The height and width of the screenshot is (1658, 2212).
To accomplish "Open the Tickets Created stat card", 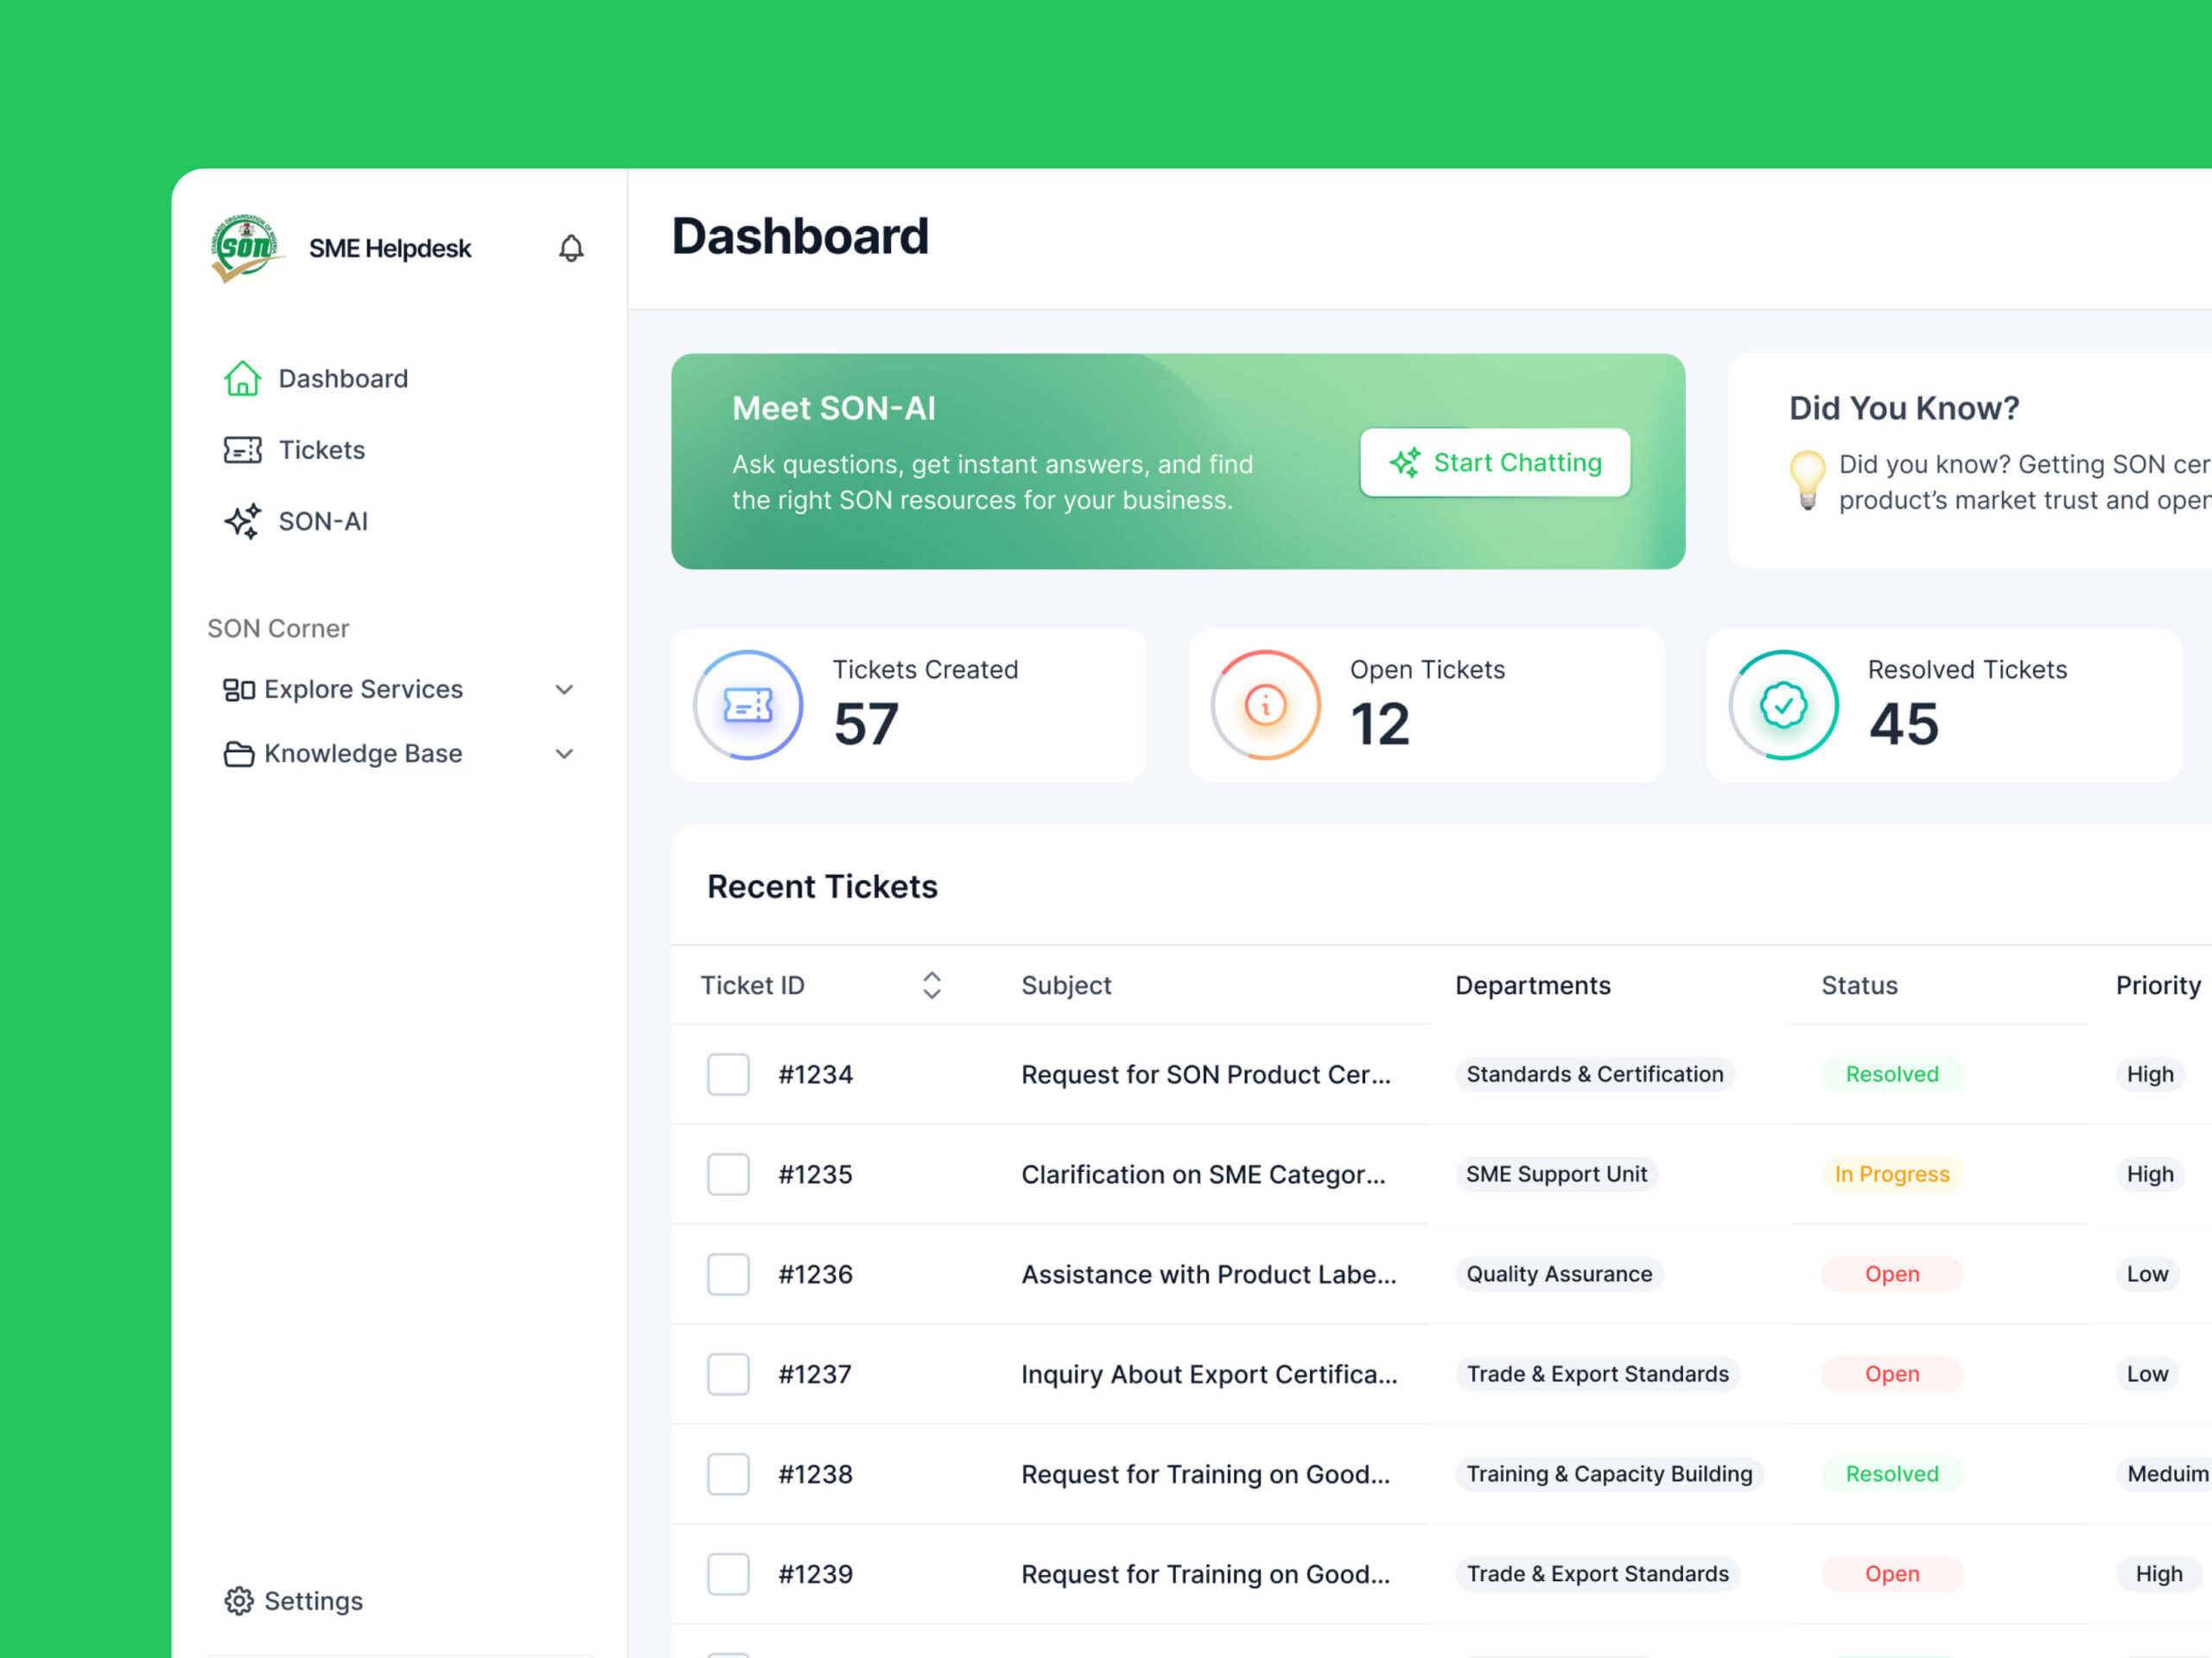I will [x=908, y=706].
